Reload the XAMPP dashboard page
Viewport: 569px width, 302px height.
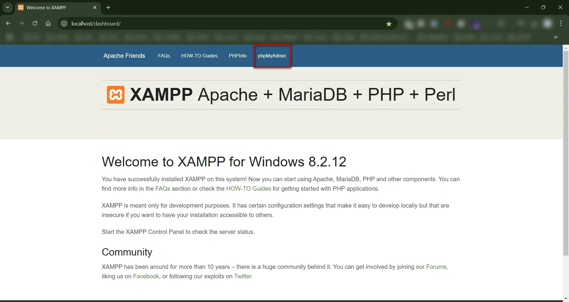[x=35, y=23]
